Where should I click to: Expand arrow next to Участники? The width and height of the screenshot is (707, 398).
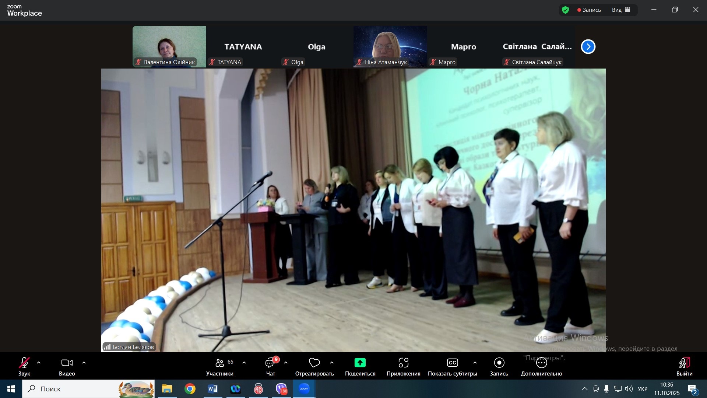click(244, 363)
